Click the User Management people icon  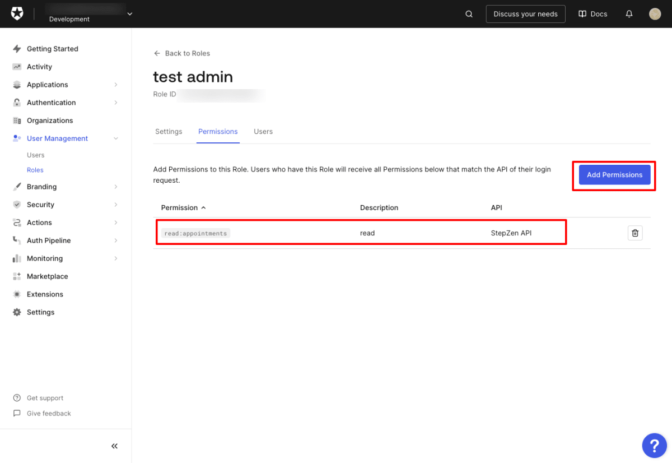17,138
